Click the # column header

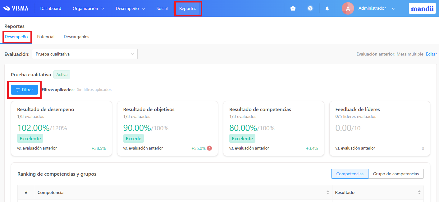[x=26, y=192]
